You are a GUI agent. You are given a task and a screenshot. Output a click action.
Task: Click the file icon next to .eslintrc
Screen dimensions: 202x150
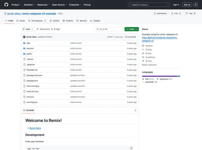pyautogui.click(x=24, y=59)
